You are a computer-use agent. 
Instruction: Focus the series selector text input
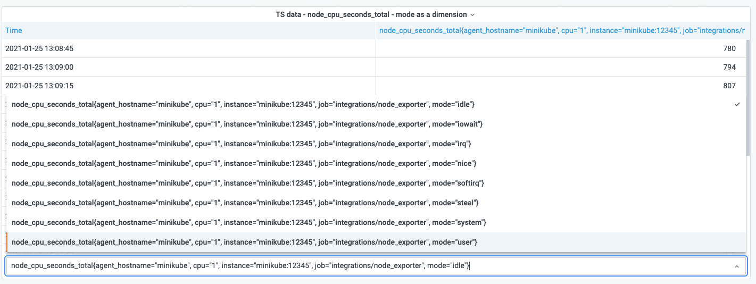pos(367,266)
